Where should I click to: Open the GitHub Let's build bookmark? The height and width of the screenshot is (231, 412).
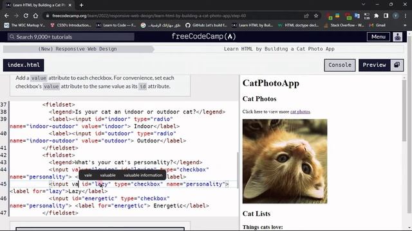click(206, 25)
